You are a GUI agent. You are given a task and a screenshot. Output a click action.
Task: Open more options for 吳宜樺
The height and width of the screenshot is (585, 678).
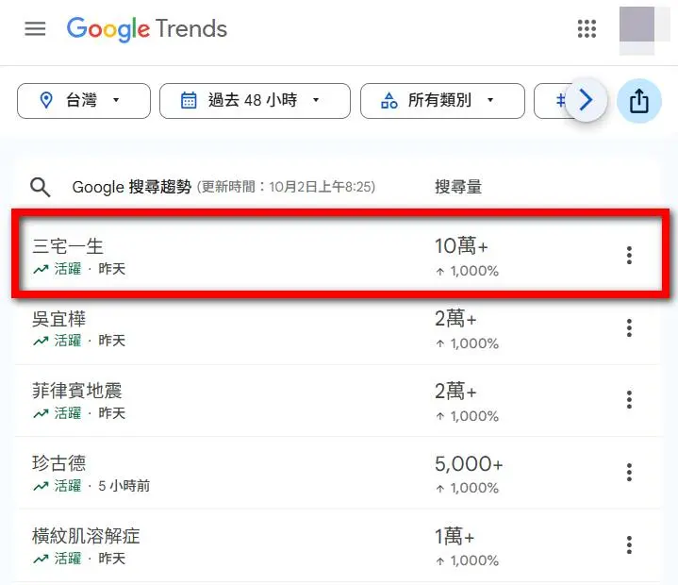[629, 327]
